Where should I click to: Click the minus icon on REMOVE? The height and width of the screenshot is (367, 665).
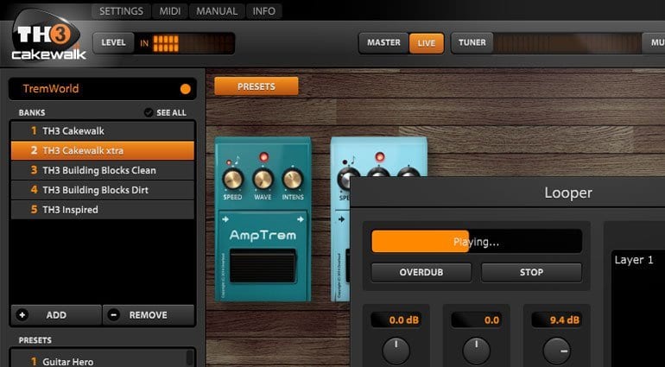pyautogui.click(x=113, y=315)
